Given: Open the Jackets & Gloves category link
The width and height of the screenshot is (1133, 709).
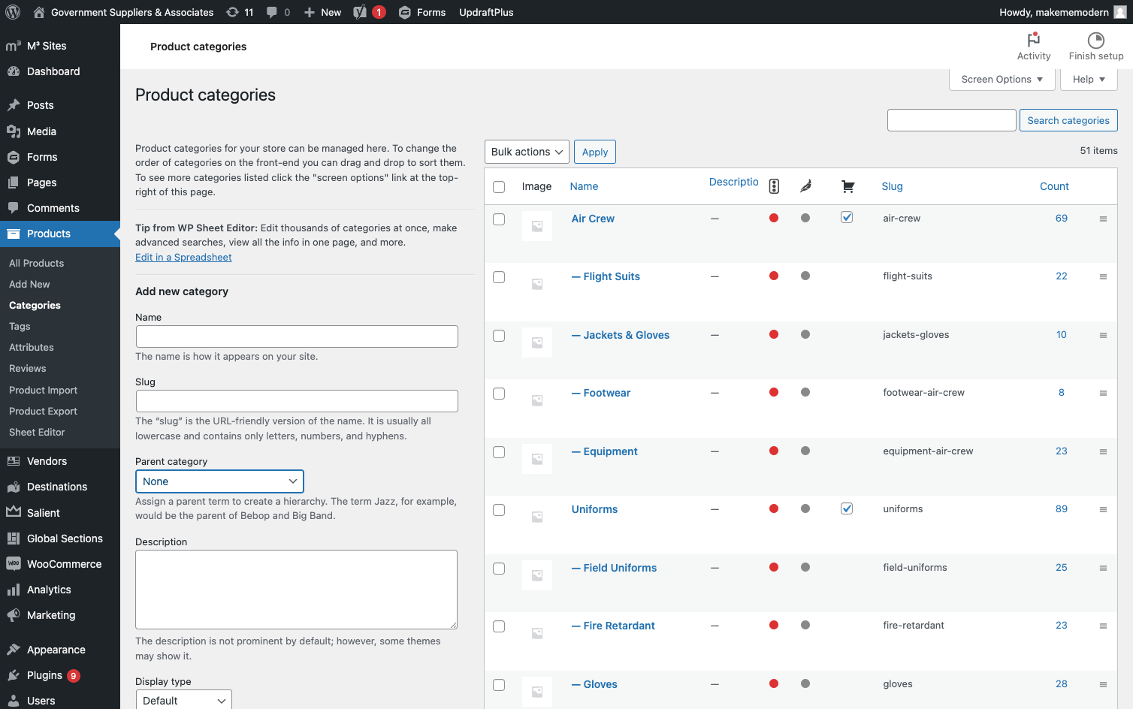Looking at the screenshot, I should [621, 335].
